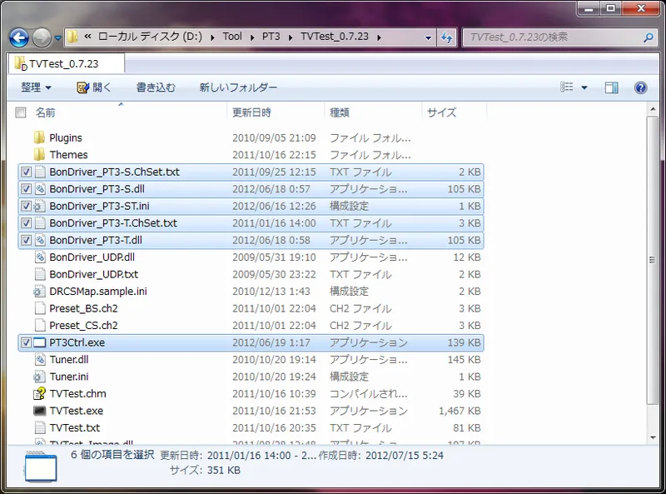This screenshot has width=666, height=494.
Task: Open the 整理 menu
Action: (x=36, y=87)
